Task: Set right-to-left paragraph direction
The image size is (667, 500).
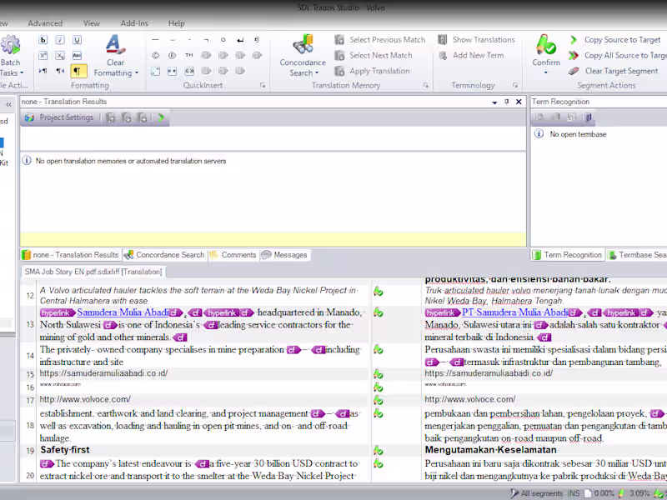Action: (60, 71)
